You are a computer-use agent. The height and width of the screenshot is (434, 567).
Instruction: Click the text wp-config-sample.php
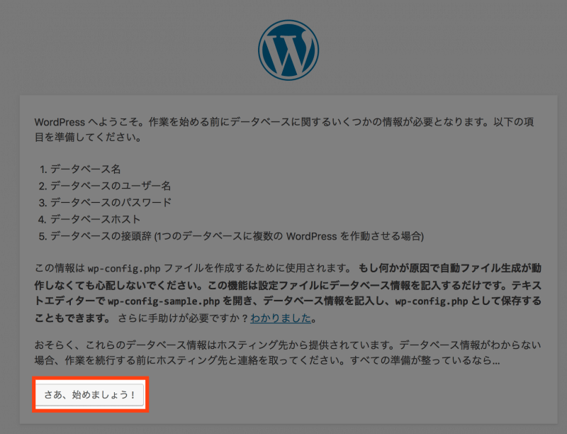point(164,301)
